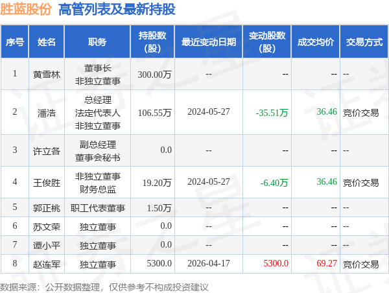Click the 300.00万 holdings value

point(154,75)
